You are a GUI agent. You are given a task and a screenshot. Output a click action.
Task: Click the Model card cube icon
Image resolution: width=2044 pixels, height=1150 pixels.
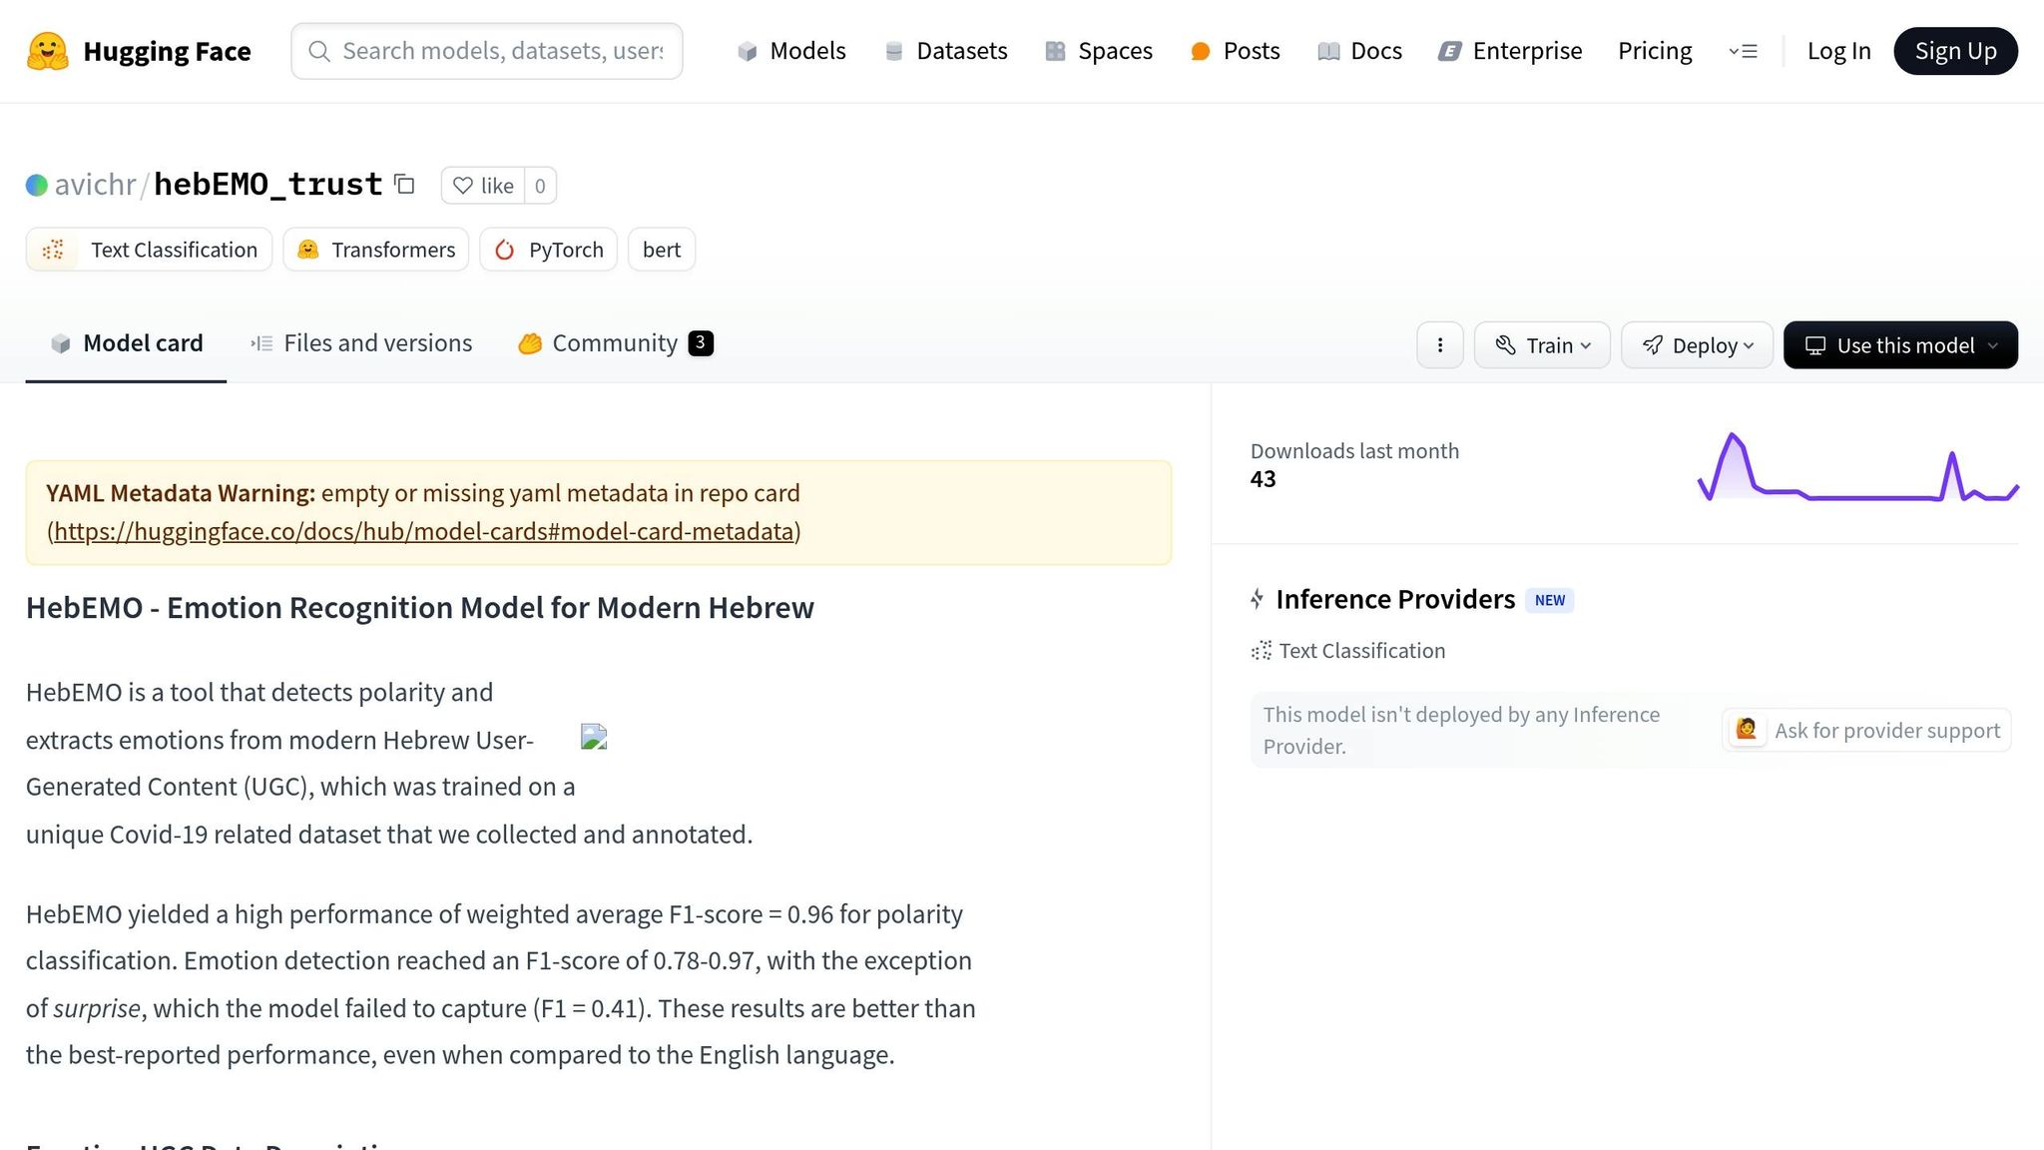[61, 343]
